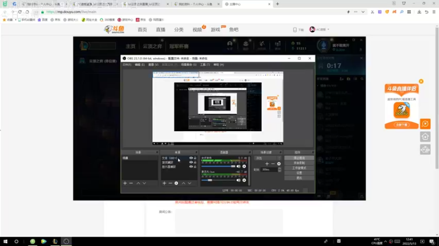Open a new browser tab with plus button
Screen dimensions: 439x246
(x=278, y=4)
